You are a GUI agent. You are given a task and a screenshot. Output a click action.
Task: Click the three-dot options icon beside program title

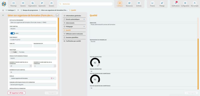[57, 15]
